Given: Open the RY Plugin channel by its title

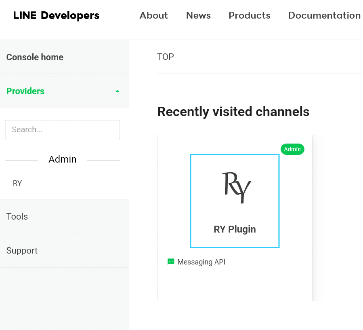Looking at the screenshot, I should coord(235,229).
